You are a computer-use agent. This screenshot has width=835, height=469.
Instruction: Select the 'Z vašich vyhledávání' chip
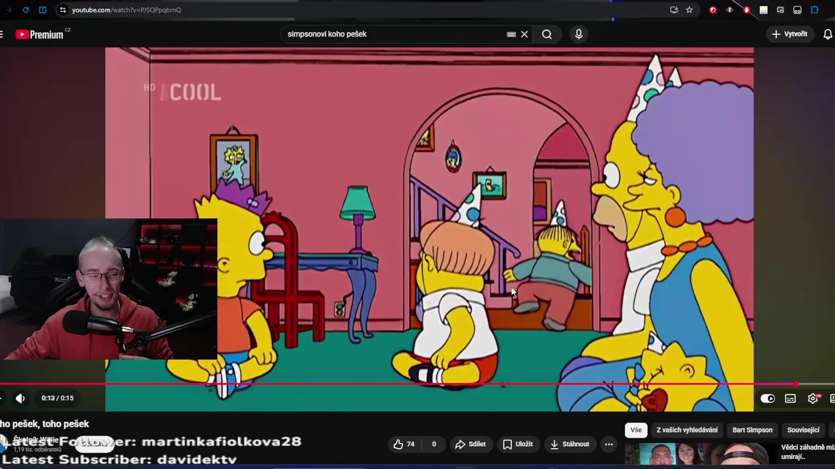click(x=687, y=430)
